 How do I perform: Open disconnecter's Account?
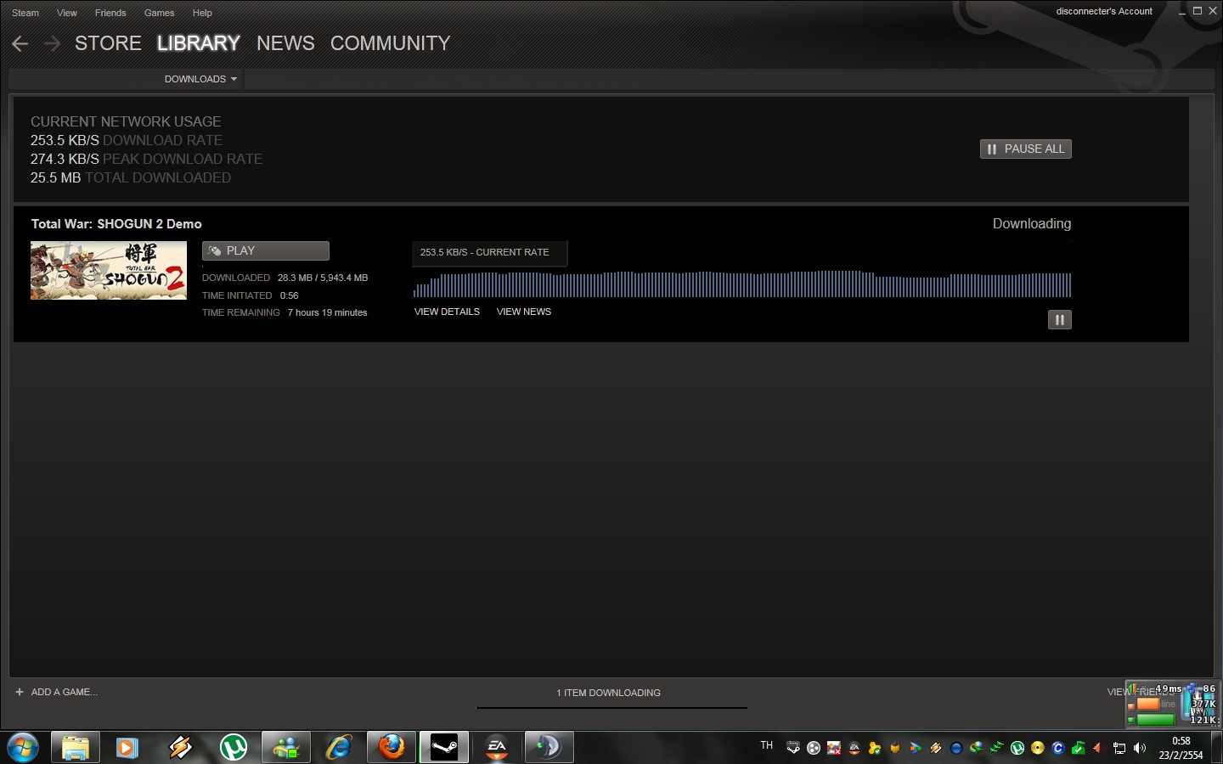(1104, 11)
